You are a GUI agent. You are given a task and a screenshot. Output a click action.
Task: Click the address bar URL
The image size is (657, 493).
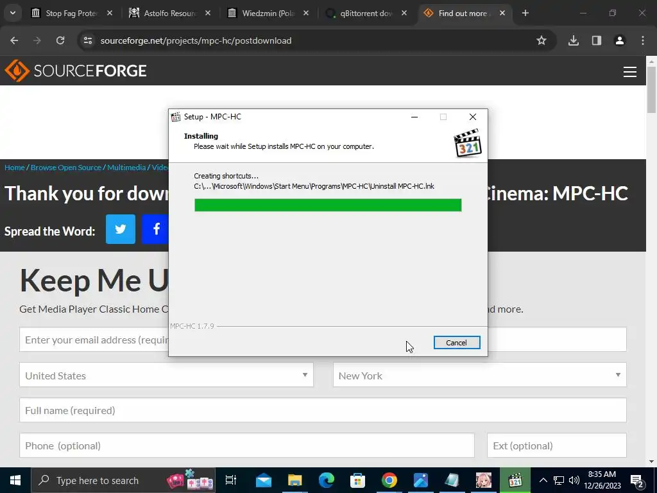pyautogui.click(x=196, y=40)
